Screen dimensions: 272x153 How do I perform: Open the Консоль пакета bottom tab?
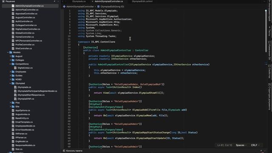[x=74, y=151]
